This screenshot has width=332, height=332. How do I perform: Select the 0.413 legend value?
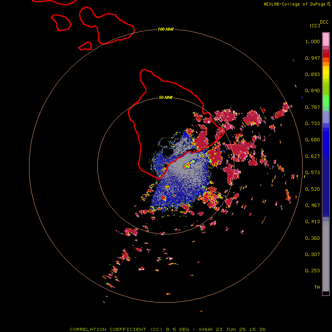312,222
